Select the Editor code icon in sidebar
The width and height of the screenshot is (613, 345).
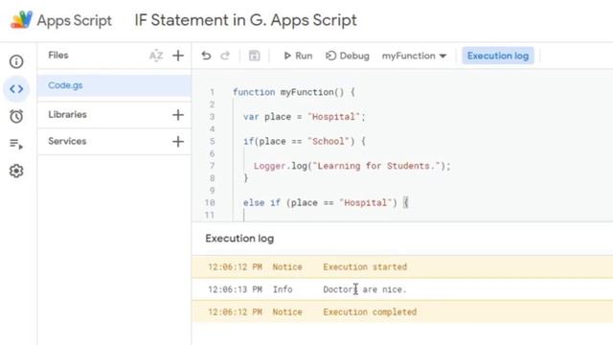pyautogui.click(x=16, y=89)
